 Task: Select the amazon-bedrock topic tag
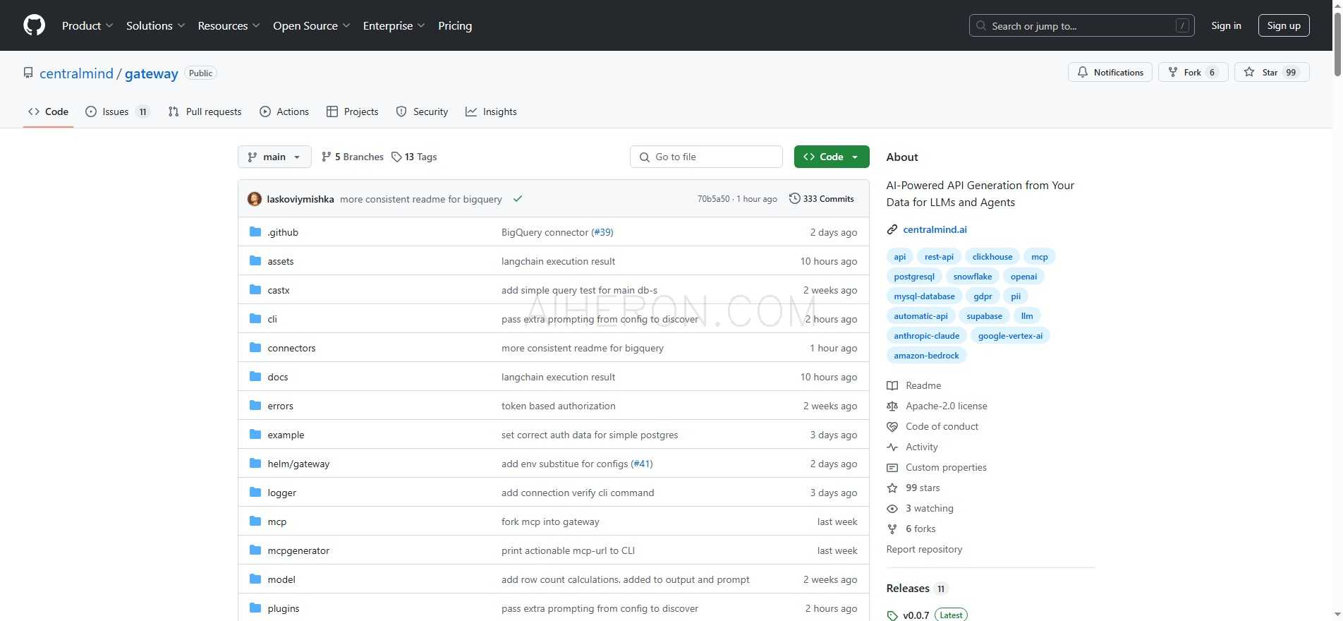click(926, 356)
